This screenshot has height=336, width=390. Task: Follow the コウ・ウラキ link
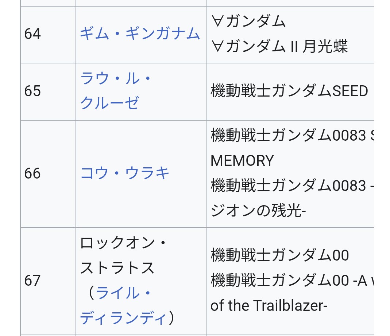(125, 173)
